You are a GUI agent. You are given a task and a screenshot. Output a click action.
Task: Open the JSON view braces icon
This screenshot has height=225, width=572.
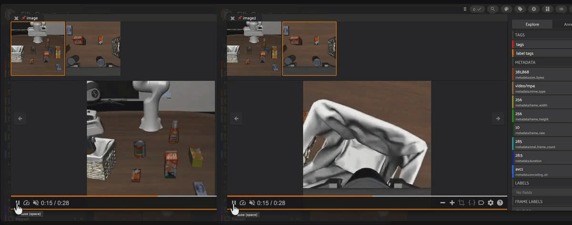click(471, 203)
